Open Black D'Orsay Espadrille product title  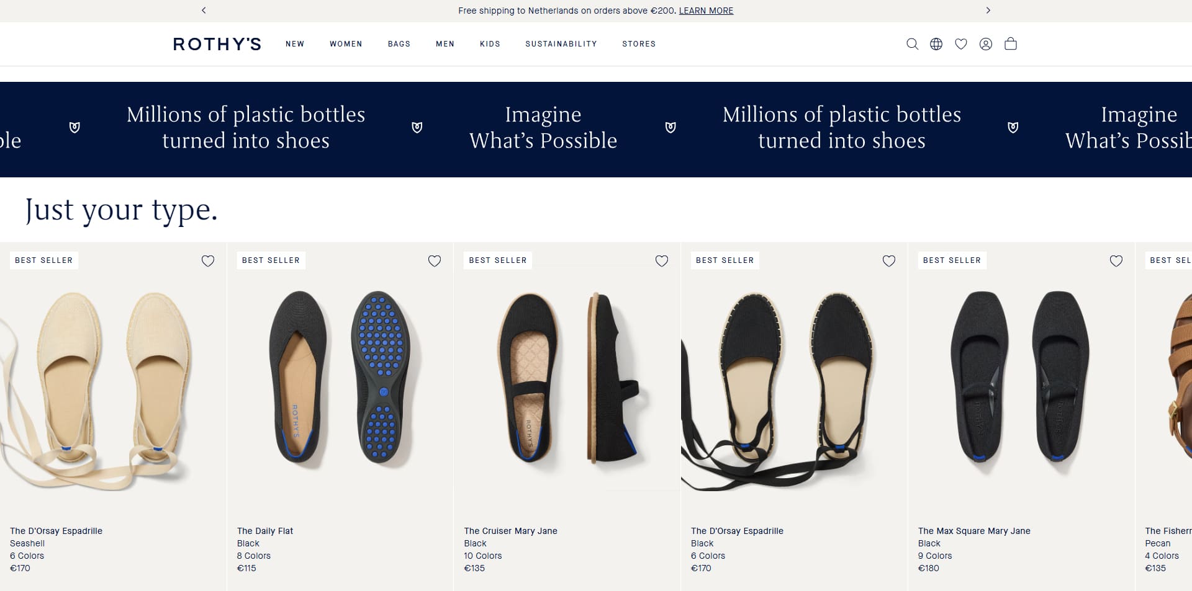(x=737, y=531)
